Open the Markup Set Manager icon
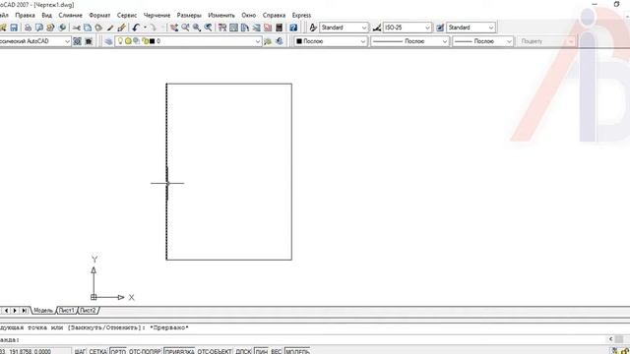The height and width of the screenshot is (354, 630). point(268,28)
